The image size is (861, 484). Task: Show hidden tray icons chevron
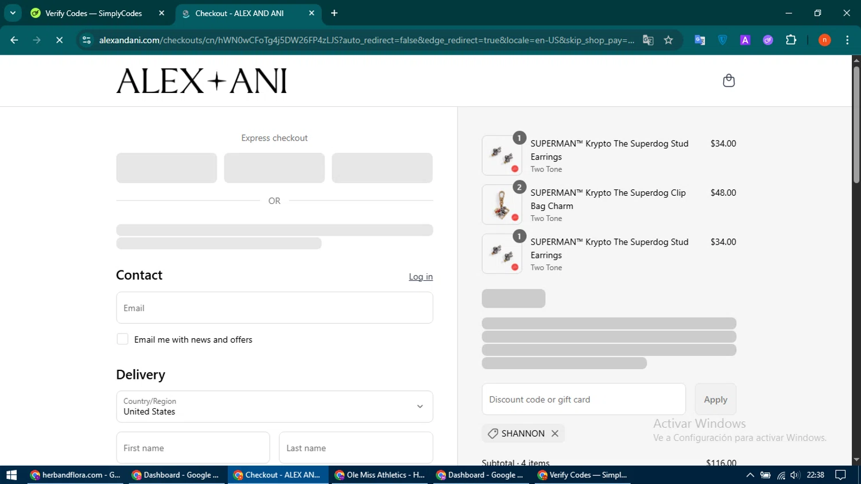(750, 475)
